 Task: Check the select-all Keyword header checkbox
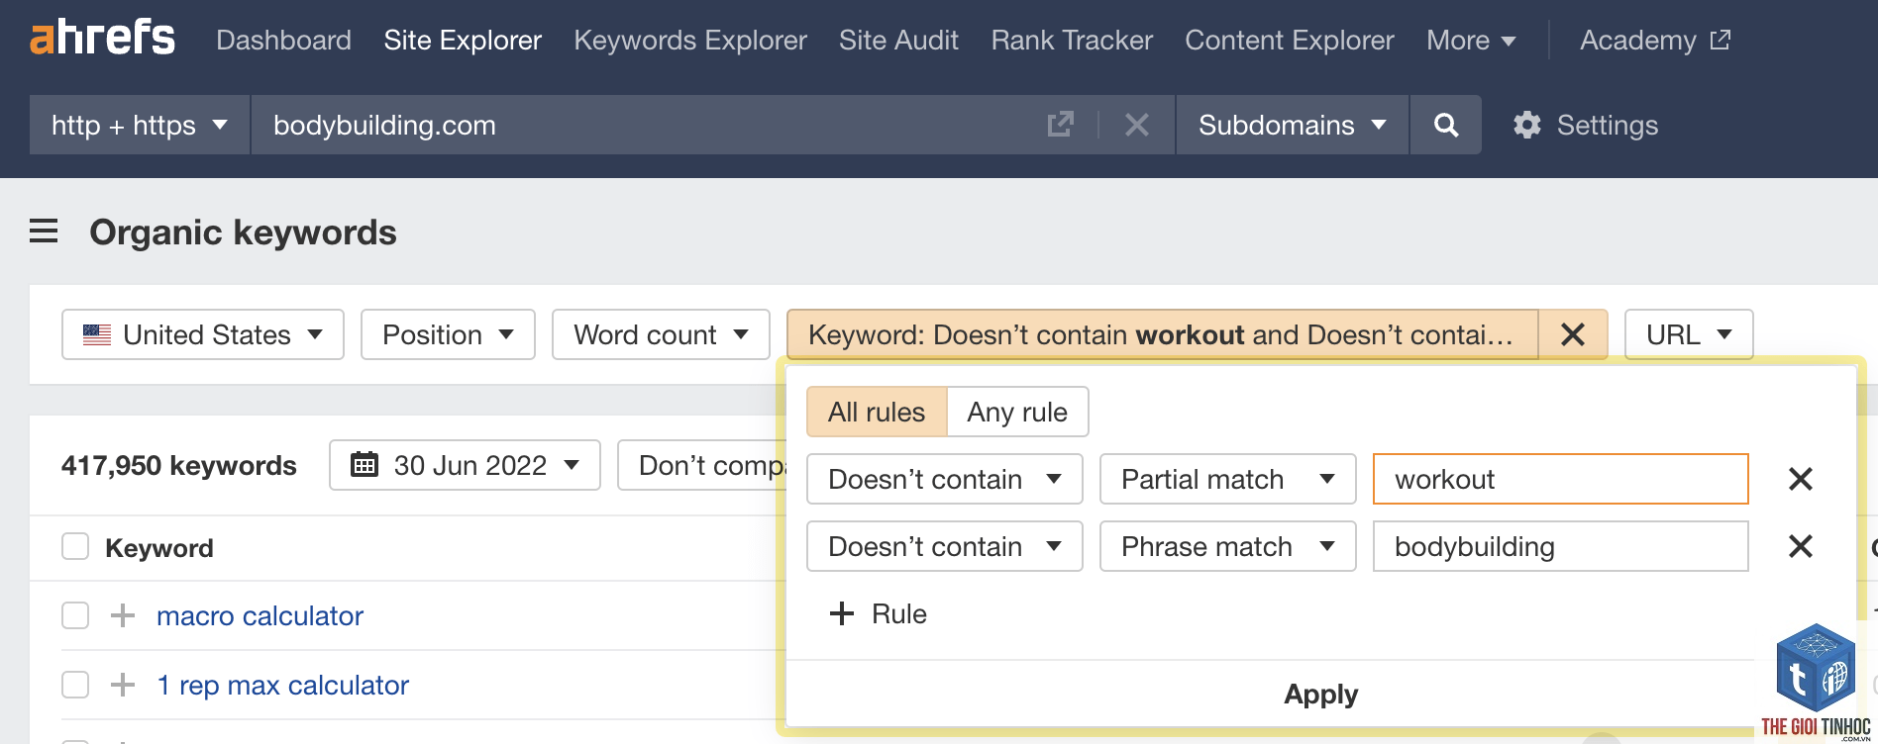[x=75, y=546]
